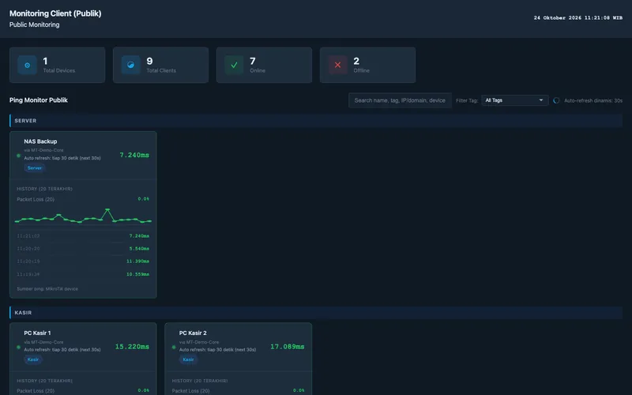Screen dimensions: 632x395
Task: Click the Auto-refresh dinamis: 30s label
Action: 593,100
